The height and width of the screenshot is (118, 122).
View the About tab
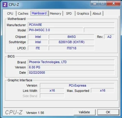[97, 14]
